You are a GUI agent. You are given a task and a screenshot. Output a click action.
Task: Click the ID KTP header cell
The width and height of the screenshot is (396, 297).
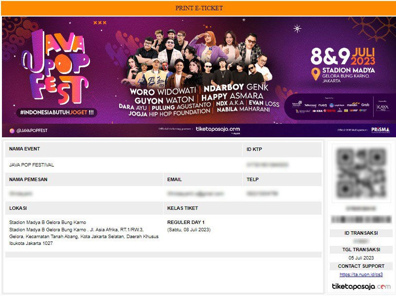(282, 149)
